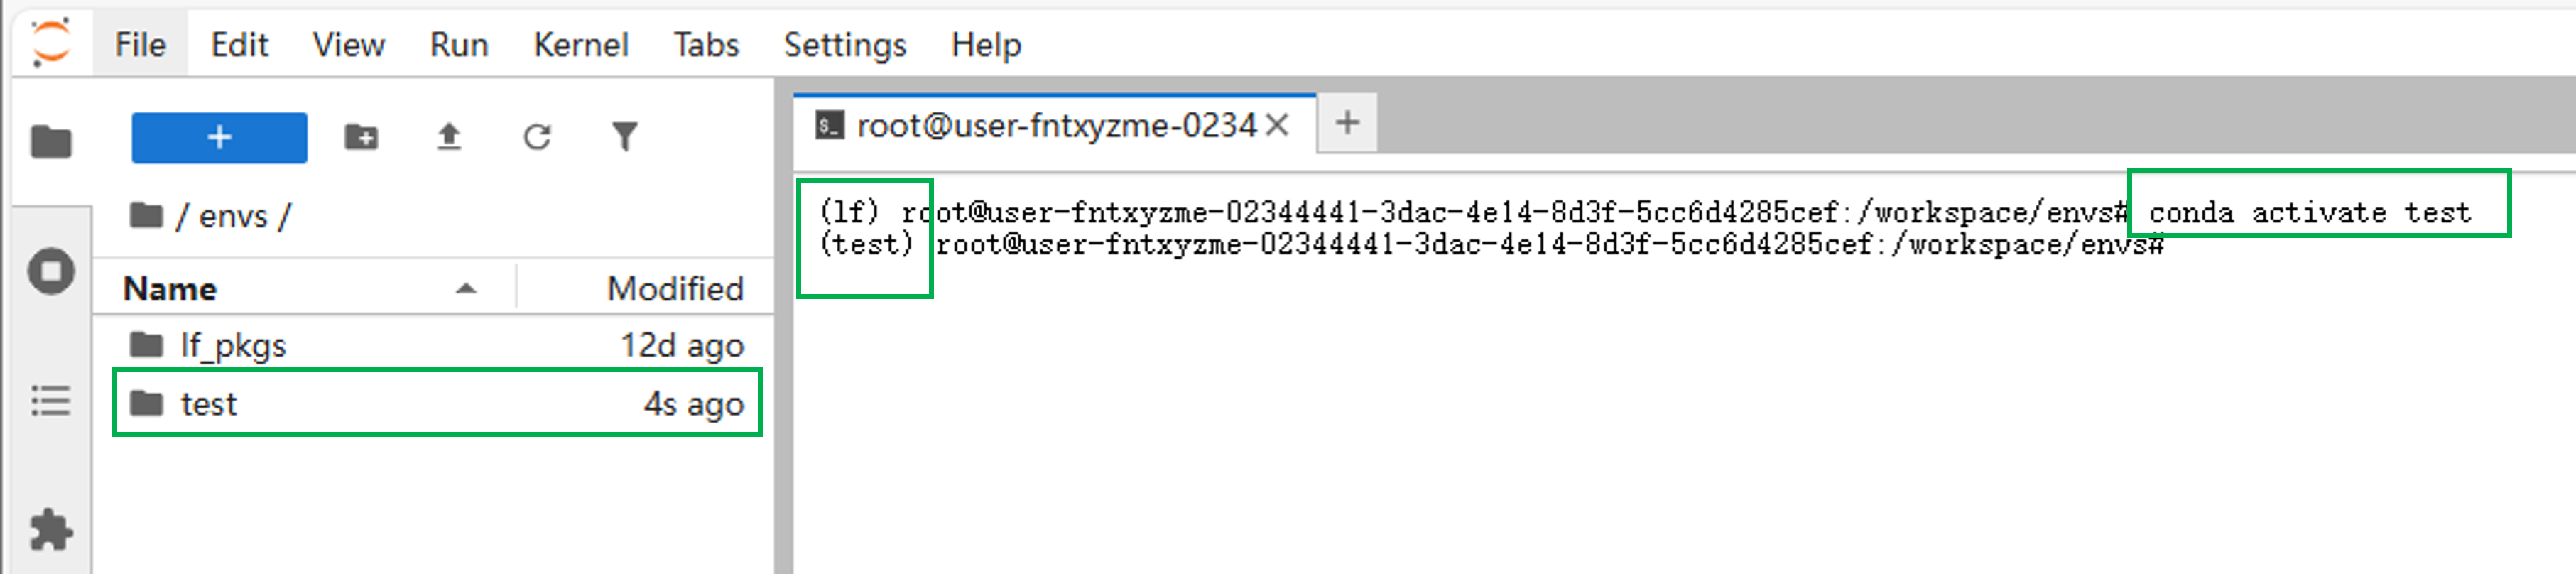Open the File menu

(x=140, y=45)
